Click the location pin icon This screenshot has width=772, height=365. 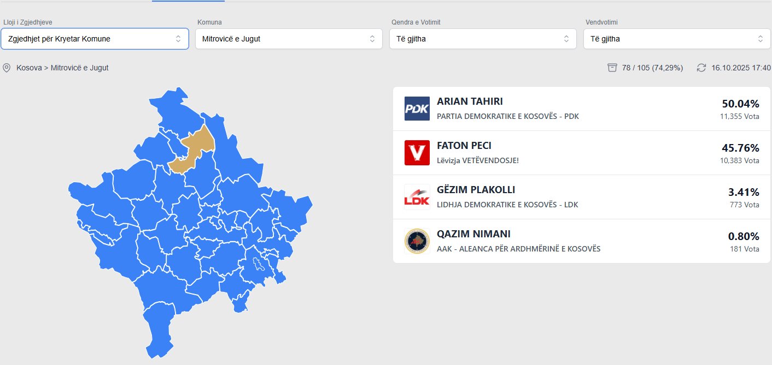pos(7,68)
